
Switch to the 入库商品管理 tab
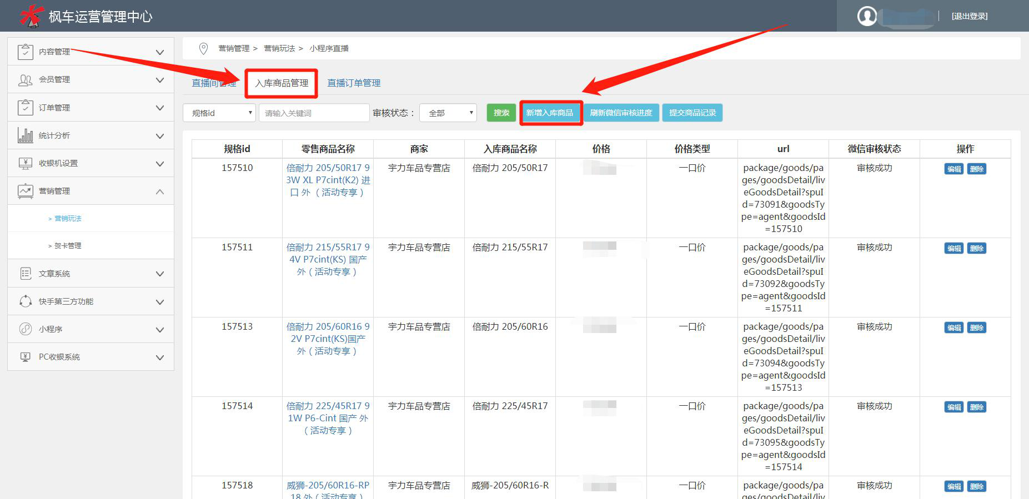tap(282, 83)
